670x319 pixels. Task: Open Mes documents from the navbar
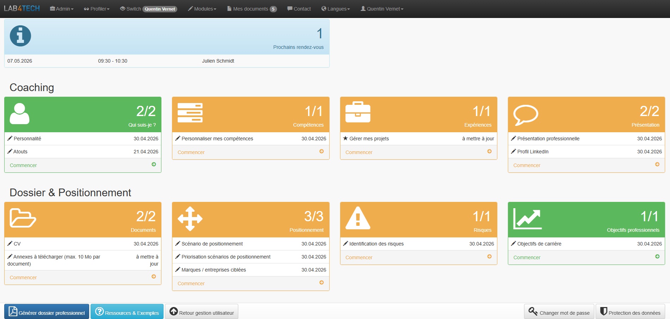point(252,9)
